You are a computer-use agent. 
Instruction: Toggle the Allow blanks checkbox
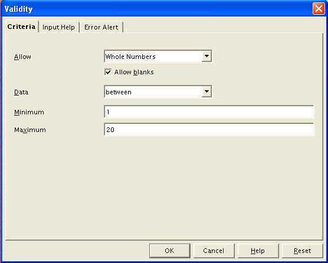108,72
